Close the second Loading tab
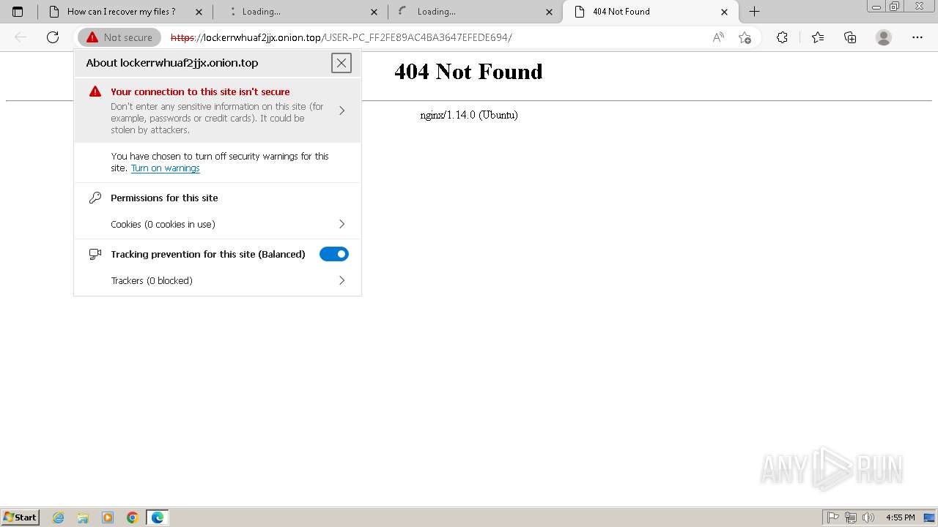Screen dimensions: 938x527 (549, 12)
